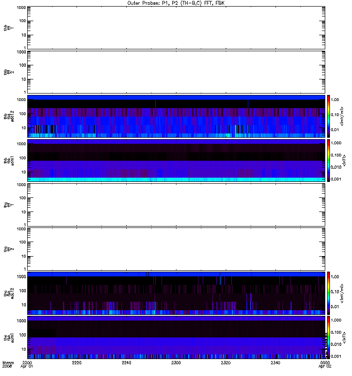This screenshot has height=376, width=352.
Task: Click the '1000' tick of thb fff 1 axis
Action: [21, 8]
